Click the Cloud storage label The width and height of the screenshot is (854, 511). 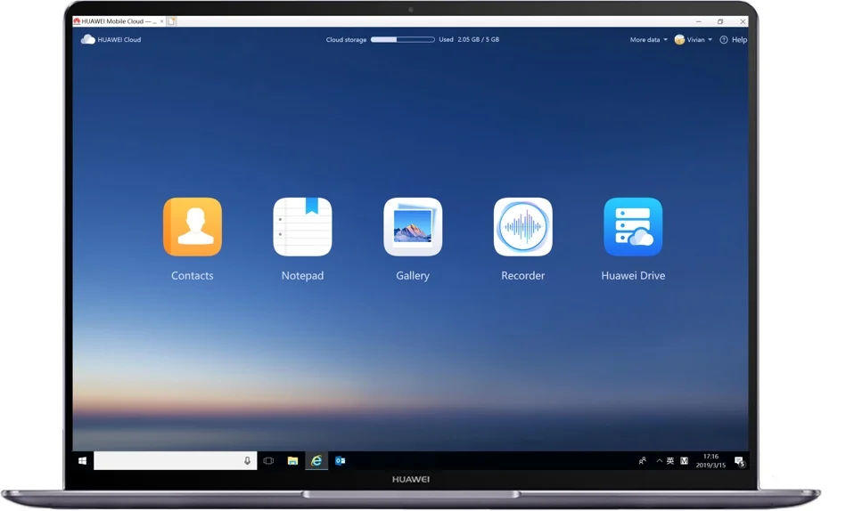346,40
